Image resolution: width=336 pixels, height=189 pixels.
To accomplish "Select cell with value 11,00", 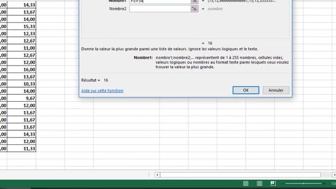I will pyautogui.click(x=22, y=48).
